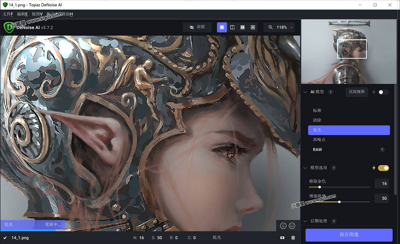Toggle the 模型选项 auto switch off

point(383,168)
